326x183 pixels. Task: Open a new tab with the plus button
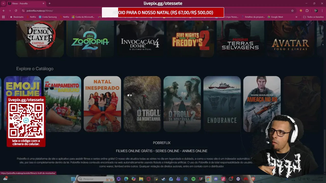[49, 4]
